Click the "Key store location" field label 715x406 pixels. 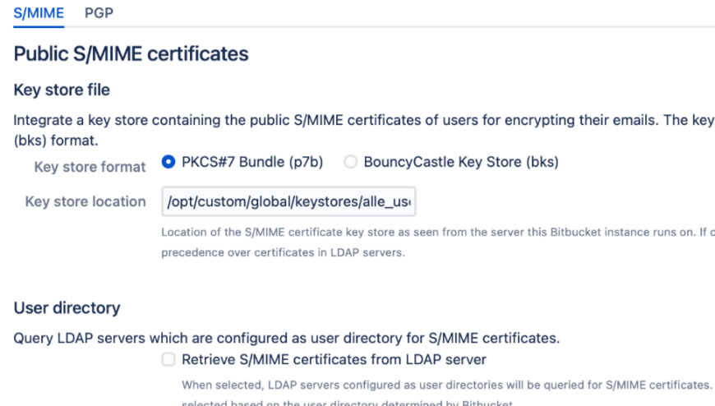85,201
